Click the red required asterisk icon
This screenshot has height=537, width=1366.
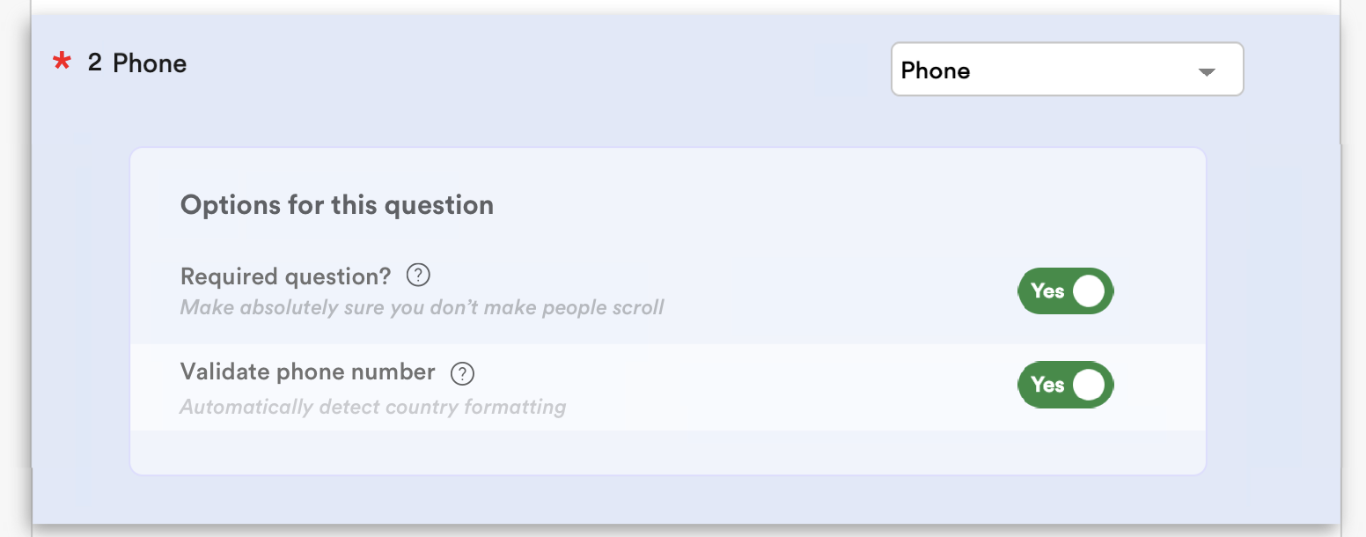coord(62,63)
